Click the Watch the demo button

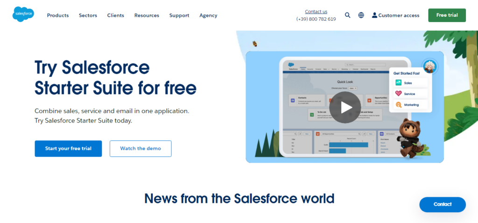click(x=141, y=149)
